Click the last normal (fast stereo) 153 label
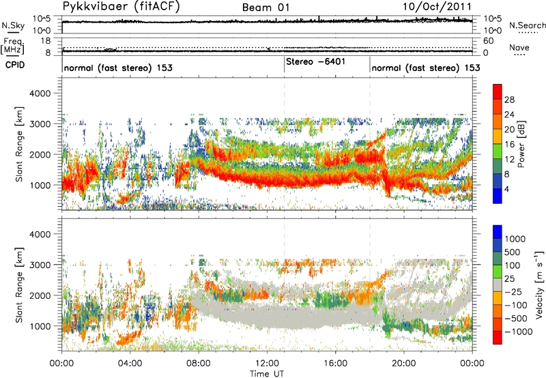Image resolution: width=546 pixels, height=378 pixels. point(426,68)
